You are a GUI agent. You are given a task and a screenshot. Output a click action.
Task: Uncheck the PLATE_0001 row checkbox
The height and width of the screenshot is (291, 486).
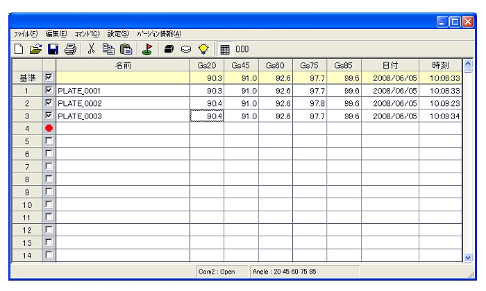click(49, 90)
